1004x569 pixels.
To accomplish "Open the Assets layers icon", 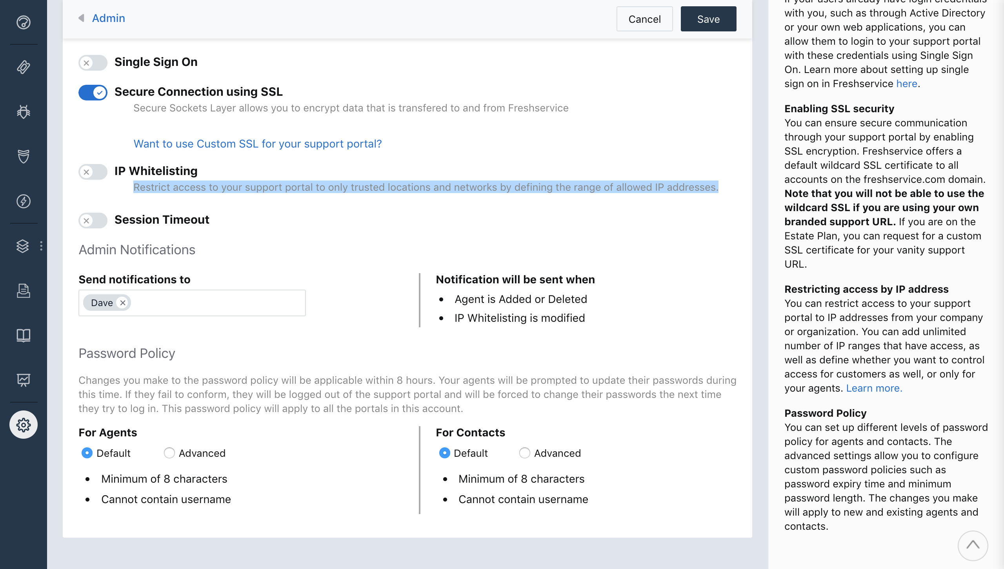I will pos(23,246).
